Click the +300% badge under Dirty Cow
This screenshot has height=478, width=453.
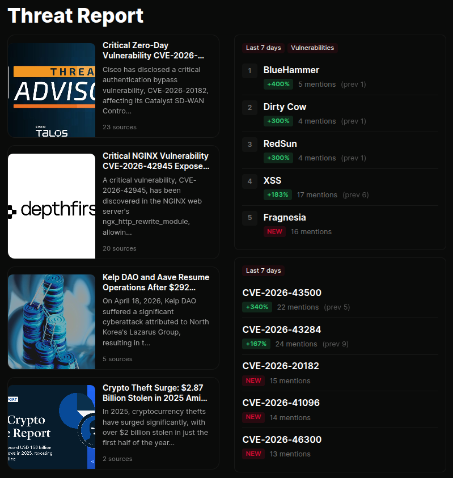pyautogui.click(x=278, y=121)
